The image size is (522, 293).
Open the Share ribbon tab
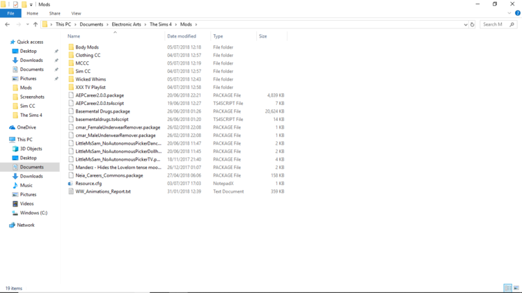54,13
